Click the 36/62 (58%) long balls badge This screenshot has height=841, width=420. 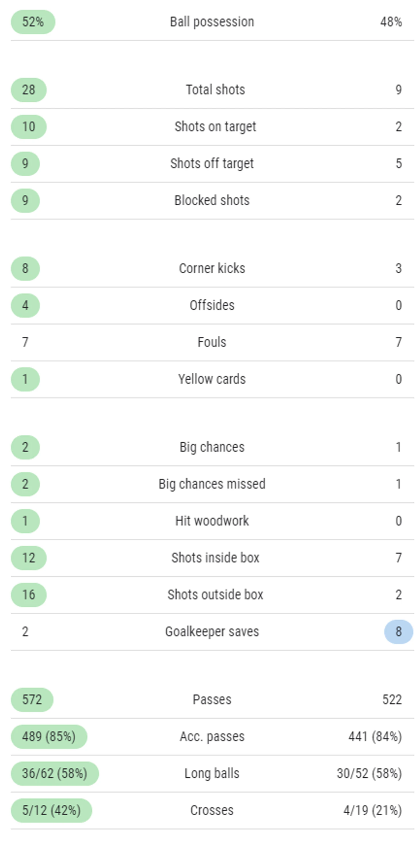point(55,773)
